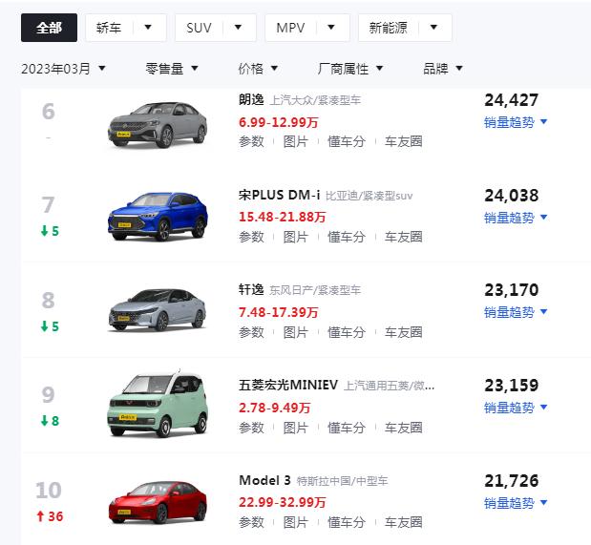Select the 新能源 category tab
The height and width of the screenshot is (545, 591).
click(388, 28)
